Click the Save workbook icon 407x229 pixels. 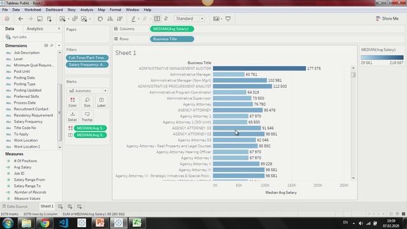pyautogui.click(x=39, y=18)
